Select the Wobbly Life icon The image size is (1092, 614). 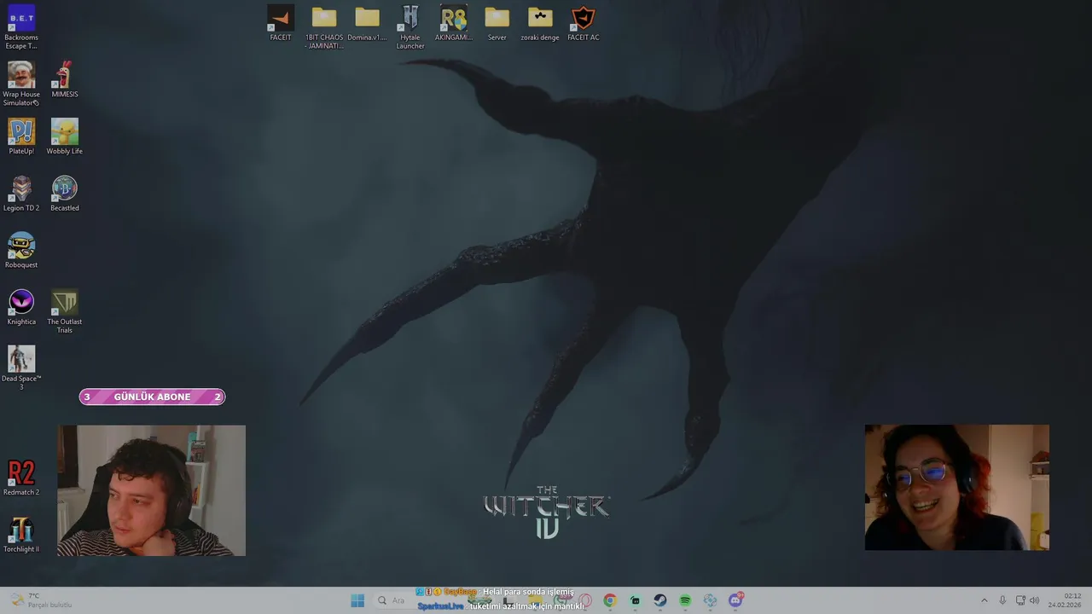pyautogui.click(x=65, y=136)
